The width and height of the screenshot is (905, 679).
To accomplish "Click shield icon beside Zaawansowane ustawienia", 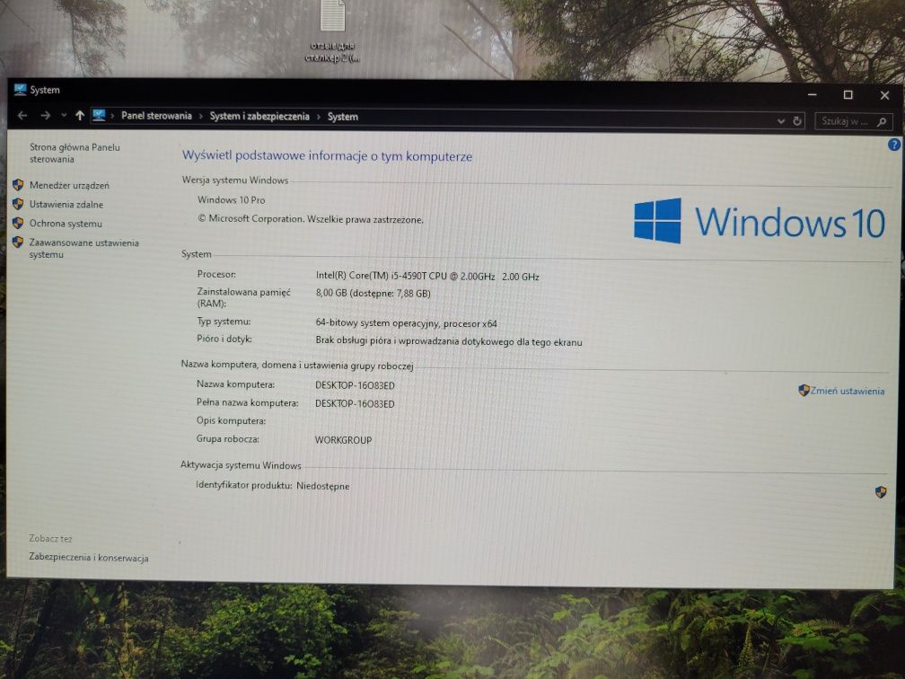I will point(18,242).
